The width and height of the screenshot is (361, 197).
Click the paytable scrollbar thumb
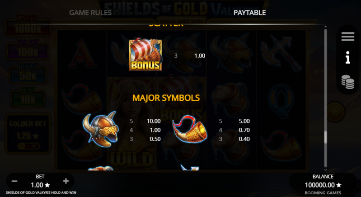pos(326,137)
